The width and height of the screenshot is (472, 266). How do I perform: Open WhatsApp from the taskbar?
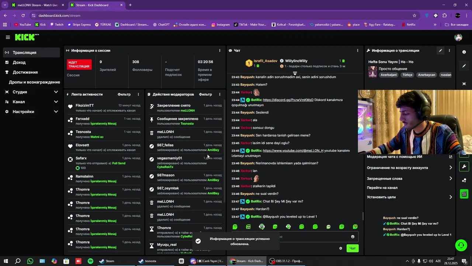pos(30,261)
